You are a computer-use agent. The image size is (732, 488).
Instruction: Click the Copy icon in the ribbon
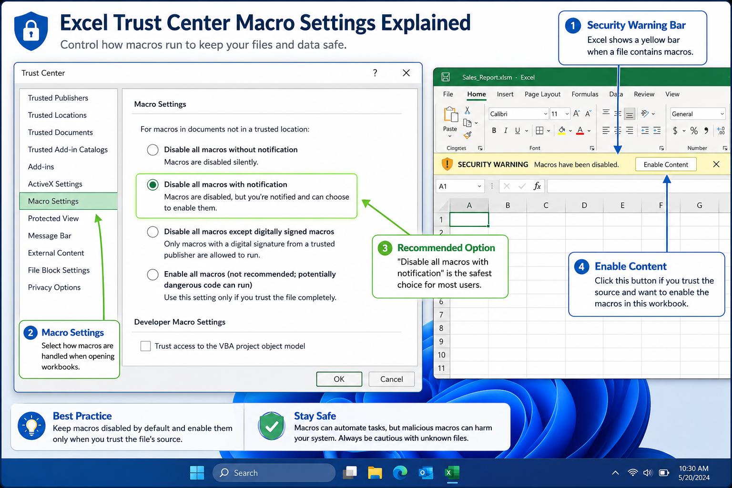coord(468,123)
